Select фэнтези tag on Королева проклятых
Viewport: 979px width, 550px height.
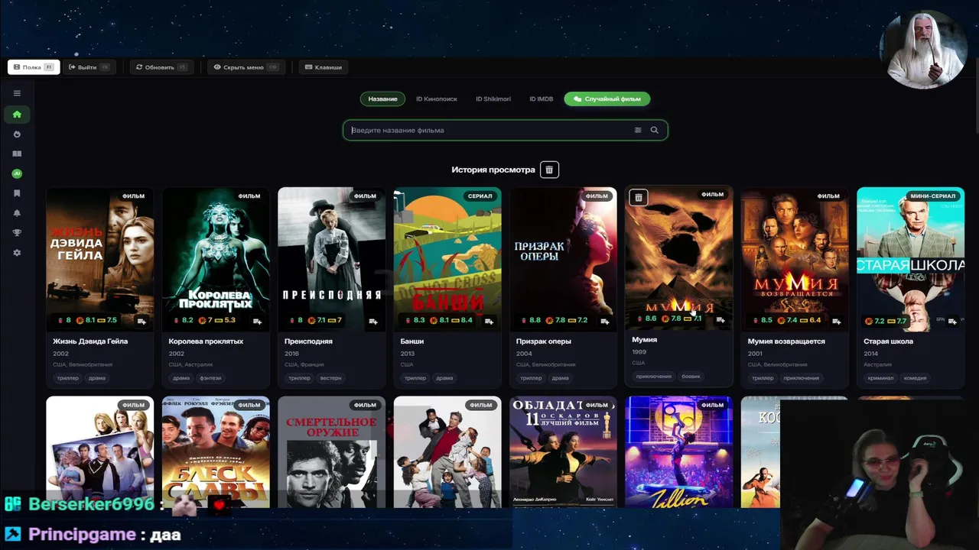pos(210,378)
